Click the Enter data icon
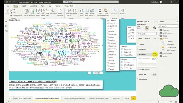This screenshot has height=103, width=183. 47,12
